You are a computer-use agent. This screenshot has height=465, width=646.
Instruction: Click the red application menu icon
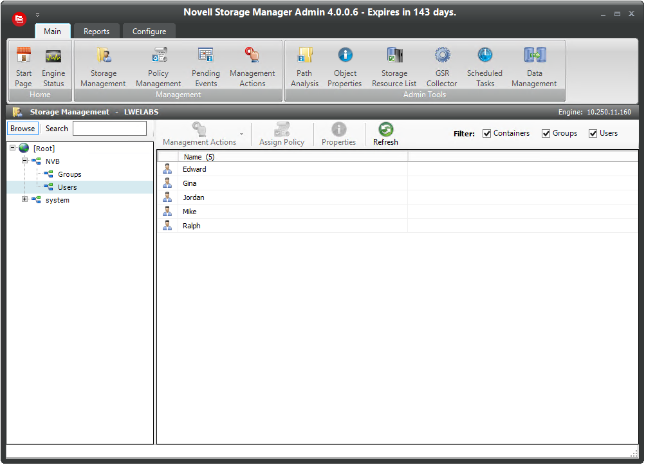point(19,19)
